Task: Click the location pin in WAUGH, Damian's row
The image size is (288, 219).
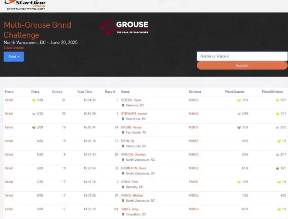Action: pyautogui.click(x=123, y=160)
